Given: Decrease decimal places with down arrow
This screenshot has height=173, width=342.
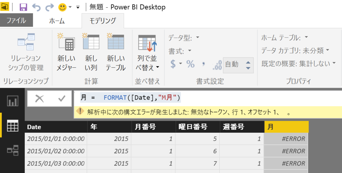Looking at the screenshot, I should tap(248, 68).
